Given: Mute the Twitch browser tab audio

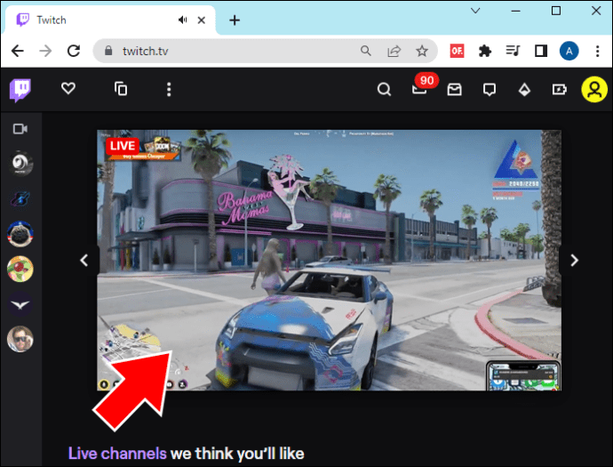Looking at the screenshot, I should click(x=183, y=20).
